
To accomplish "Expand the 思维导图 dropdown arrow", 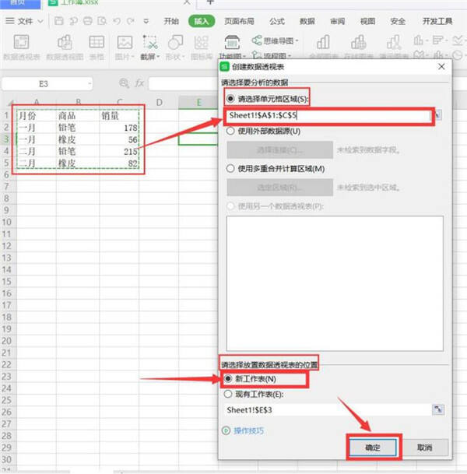I will (x=297, y=40).
